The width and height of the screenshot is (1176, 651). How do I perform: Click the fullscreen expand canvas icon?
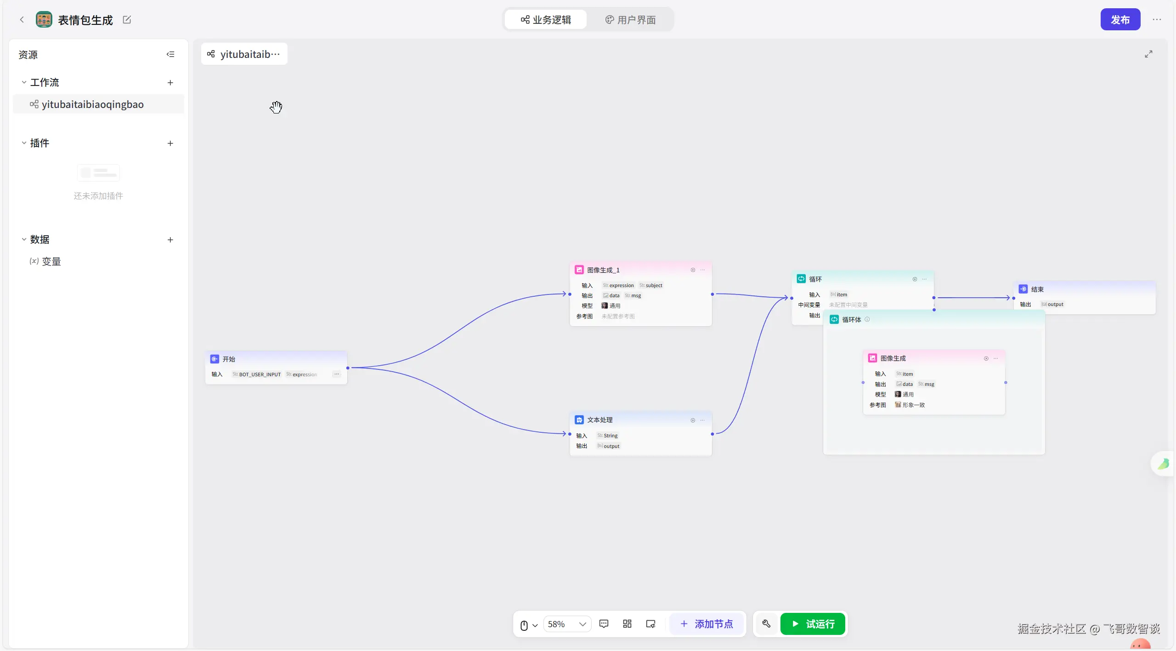[x=1148, y=54]
